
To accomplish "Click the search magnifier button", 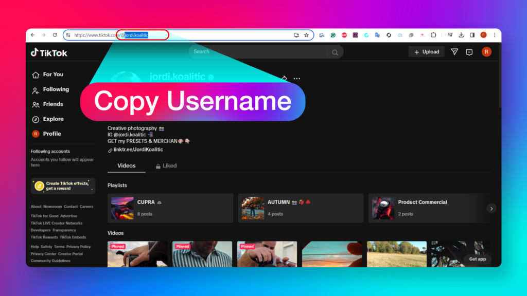I will coord(335,52).
